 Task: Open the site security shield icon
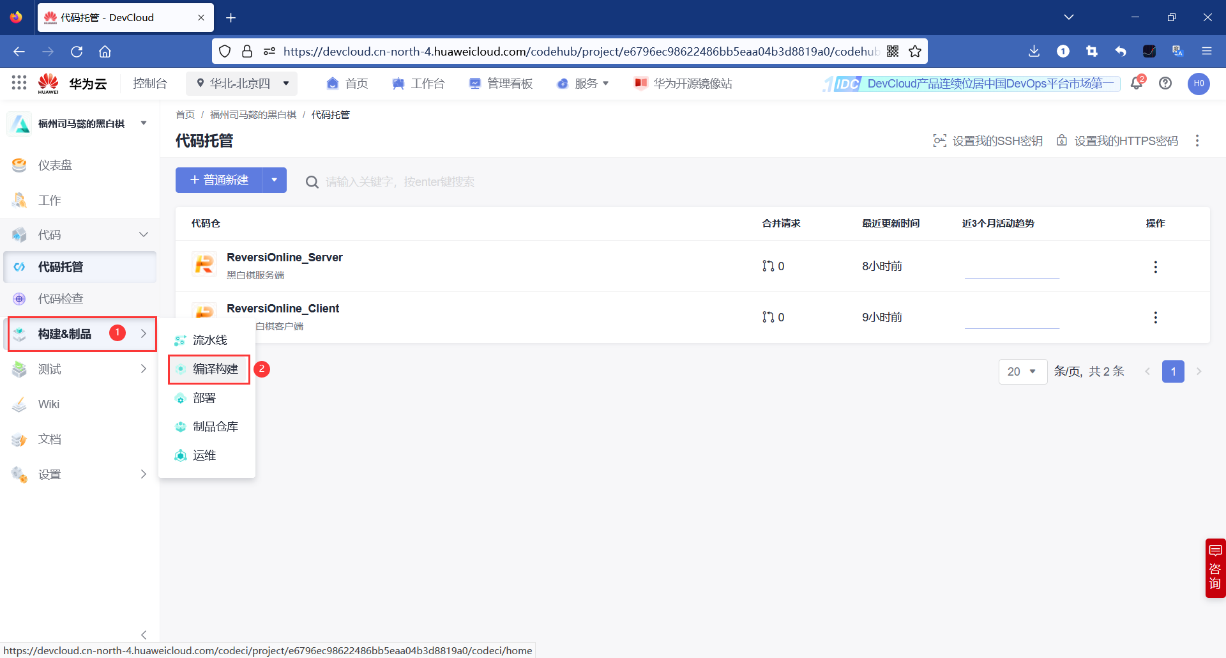(225, 51)
